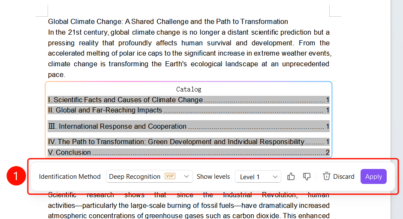Screen dimensions: 403x219
Task: Click the 'Identification Method' label
Action: pyautogui.click(x=69, y=177)
